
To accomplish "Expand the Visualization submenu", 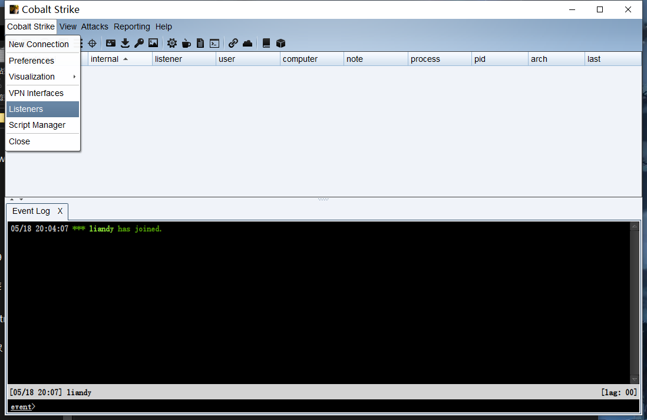I will point(42,77).
